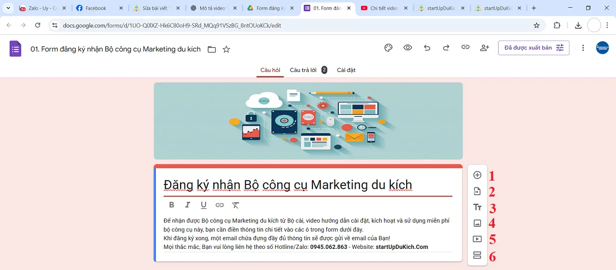View the site information icon
Screen dimensions: 616x270
(x=54, y=25)
